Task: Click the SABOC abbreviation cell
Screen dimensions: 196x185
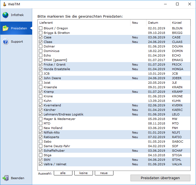Action: (178, 142)
